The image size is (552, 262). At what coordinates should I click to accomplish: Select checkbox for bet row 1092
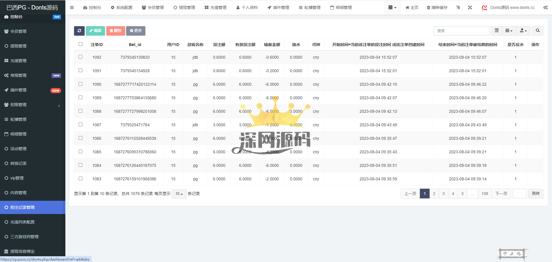tap(80, 57)
